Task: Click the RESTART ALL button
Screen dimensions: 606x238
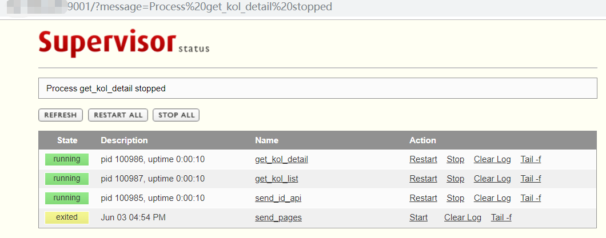Action: pos(118,115)
